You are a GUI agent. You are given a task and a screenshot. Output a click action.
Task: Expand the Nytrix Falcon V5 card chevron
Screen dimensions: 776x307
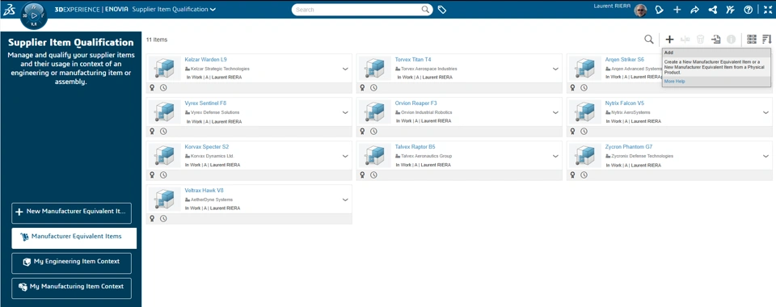pos(766,112)
